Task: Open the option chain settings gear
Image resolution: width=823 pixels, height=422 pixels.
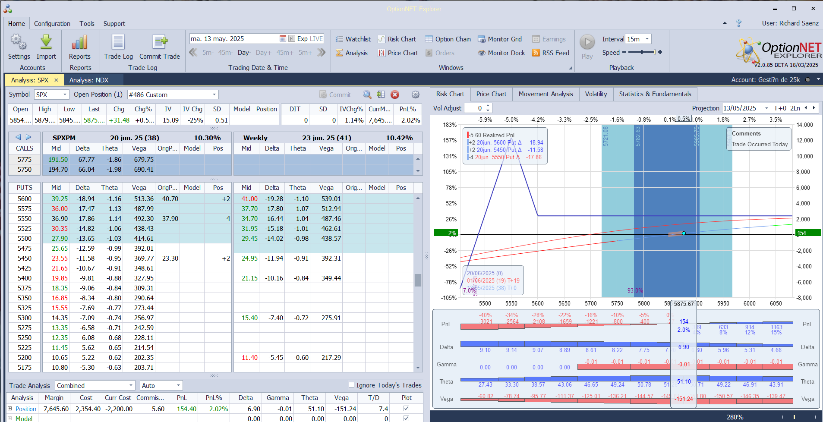Action: pyautogui.click(x=416, y=94)
